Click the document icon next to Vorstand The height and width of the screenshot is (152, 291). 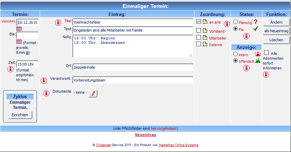[205, 31]
